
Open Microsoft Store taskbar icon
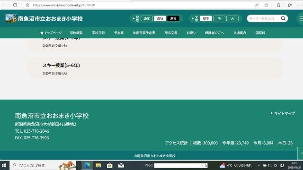109,165
